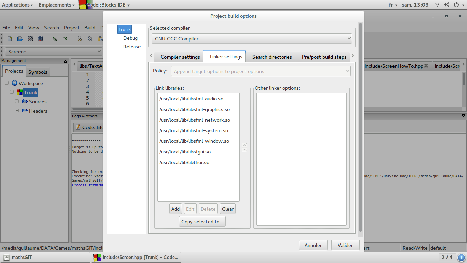This screenshot has width=467, height=263.
Task: Click the Clear libraries button
Action: tap(228, 209)
